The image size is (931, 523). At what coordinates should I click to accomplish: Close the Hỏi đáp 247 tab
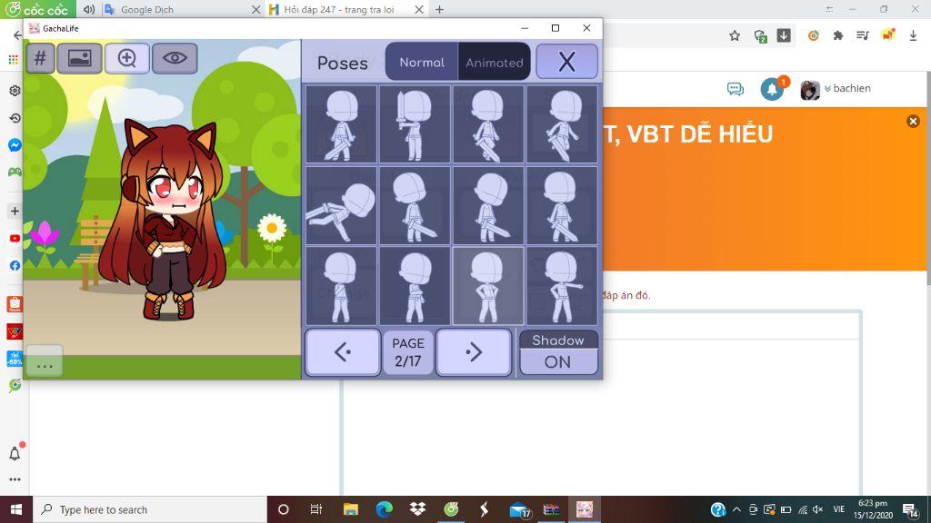418,9
